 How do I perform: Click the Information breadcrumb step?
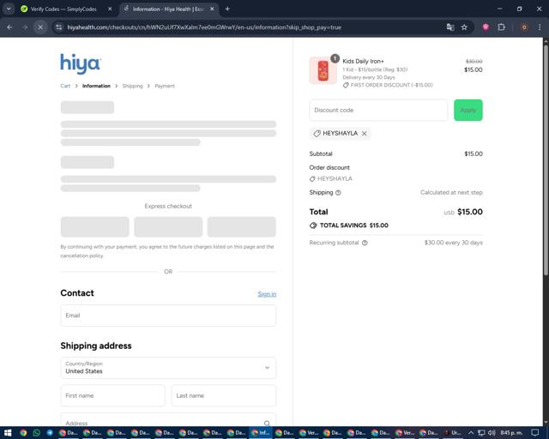96,86
